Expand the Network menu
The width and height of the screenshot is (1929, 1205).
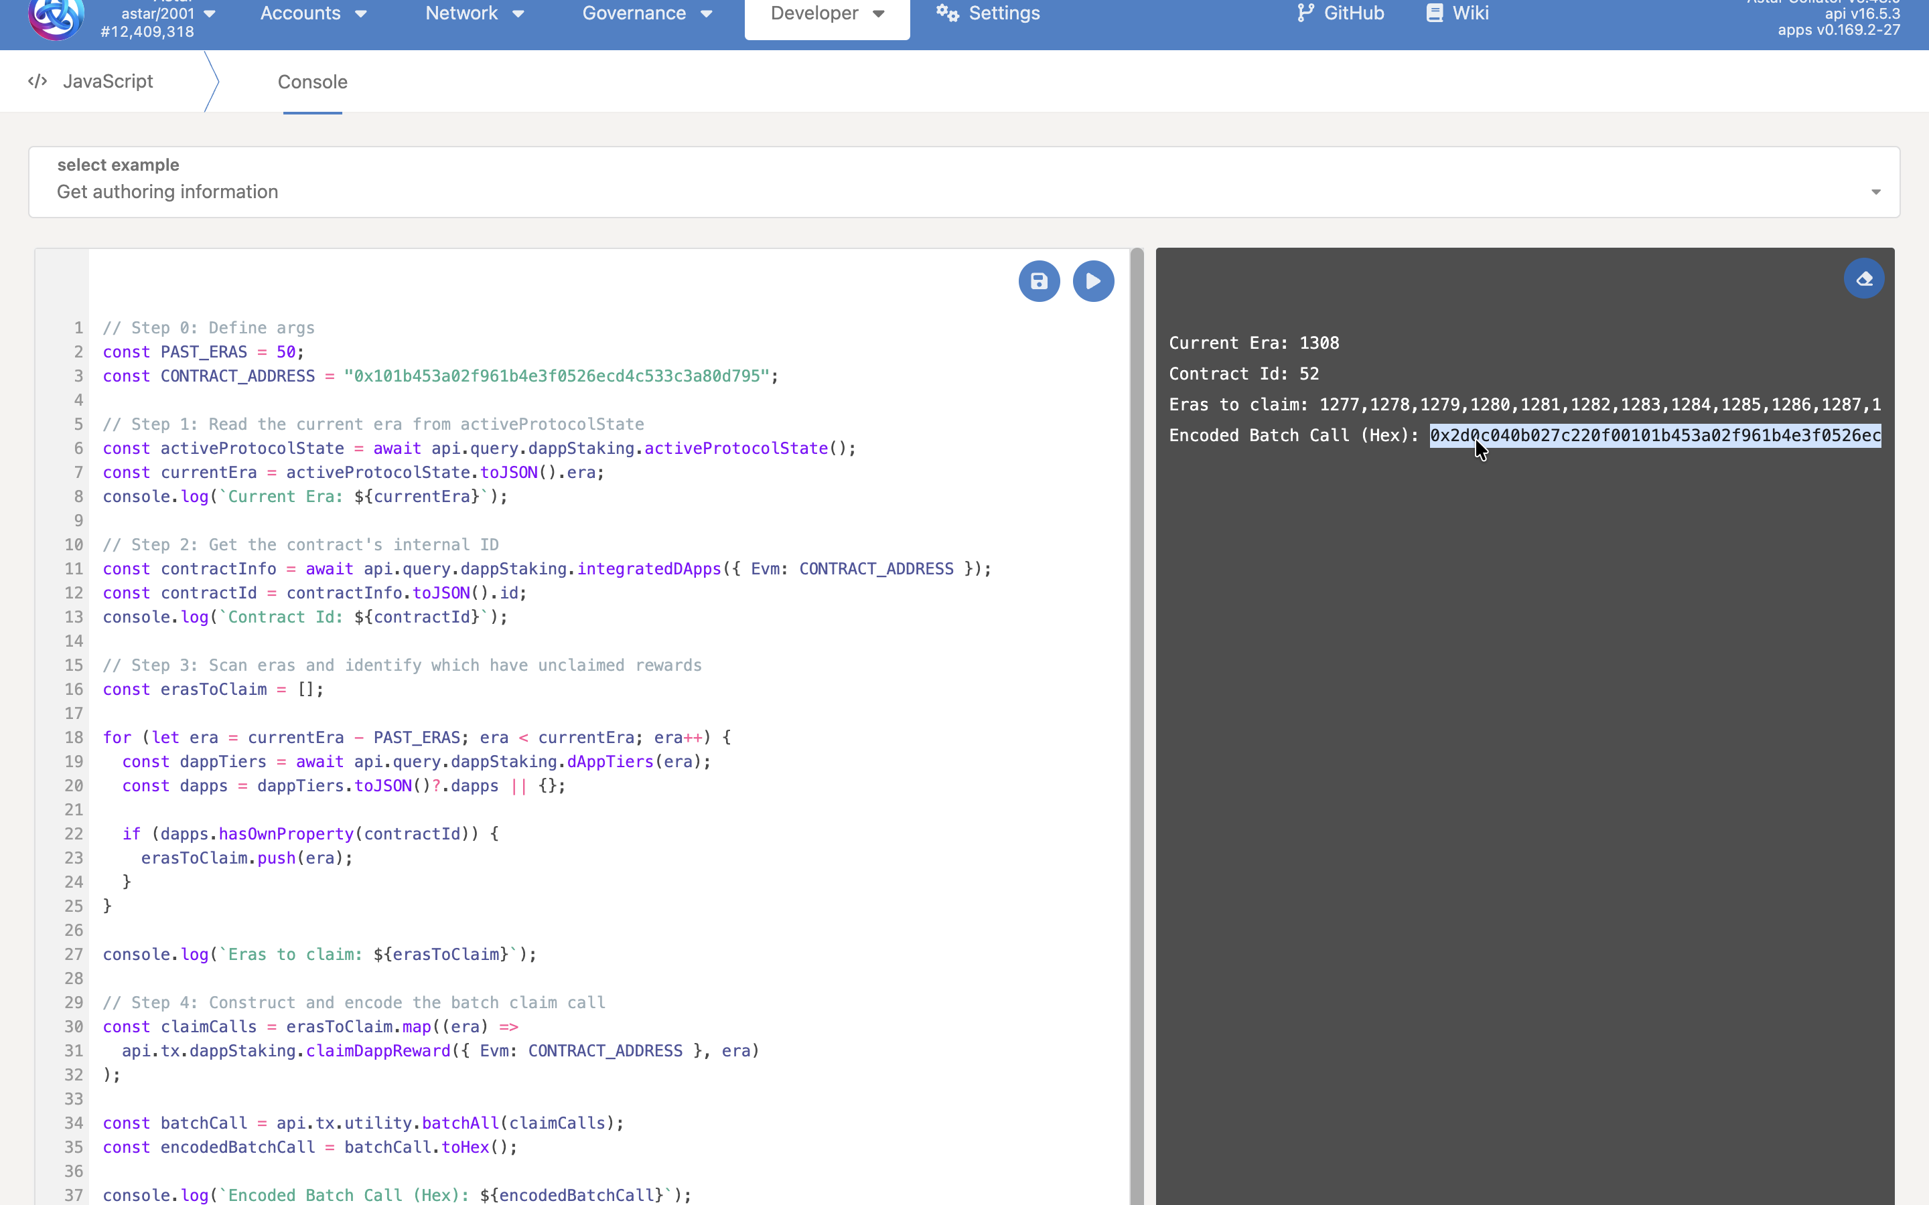(x=474, y=13)
